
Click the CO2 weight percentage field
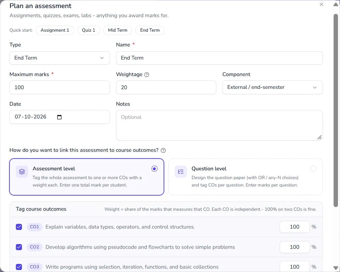click(295, 247)
